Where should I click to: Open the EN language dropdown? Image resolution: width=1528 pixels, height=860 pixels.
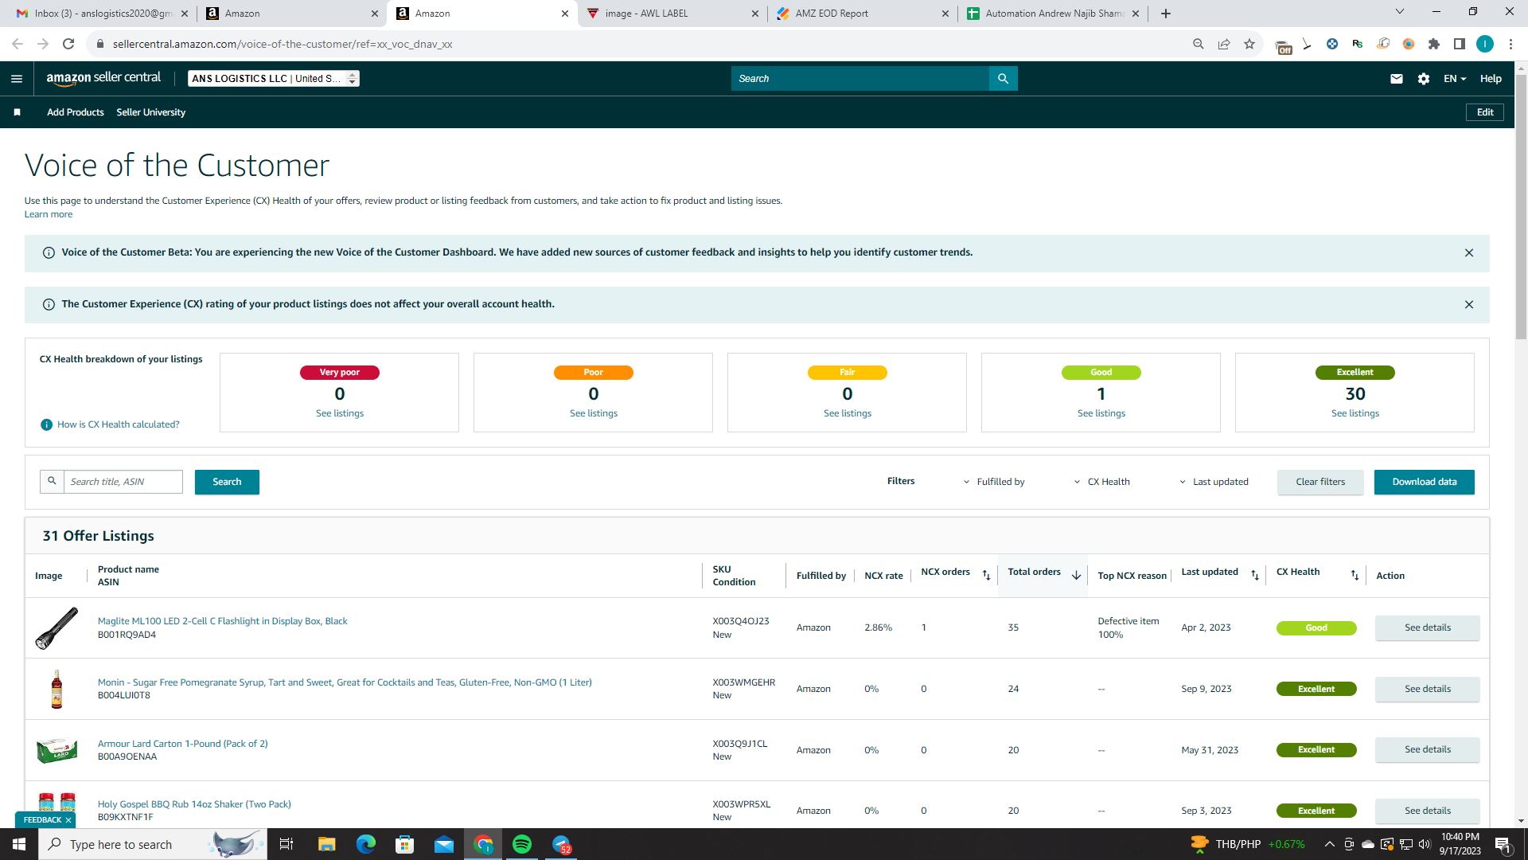[1455, 79]
